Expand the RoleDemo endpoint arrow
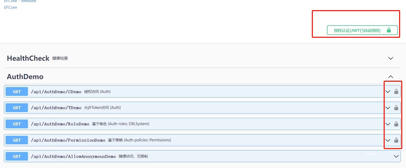This screenshot has height=168, width=406. pyautogui.click(x=388, y=124)
